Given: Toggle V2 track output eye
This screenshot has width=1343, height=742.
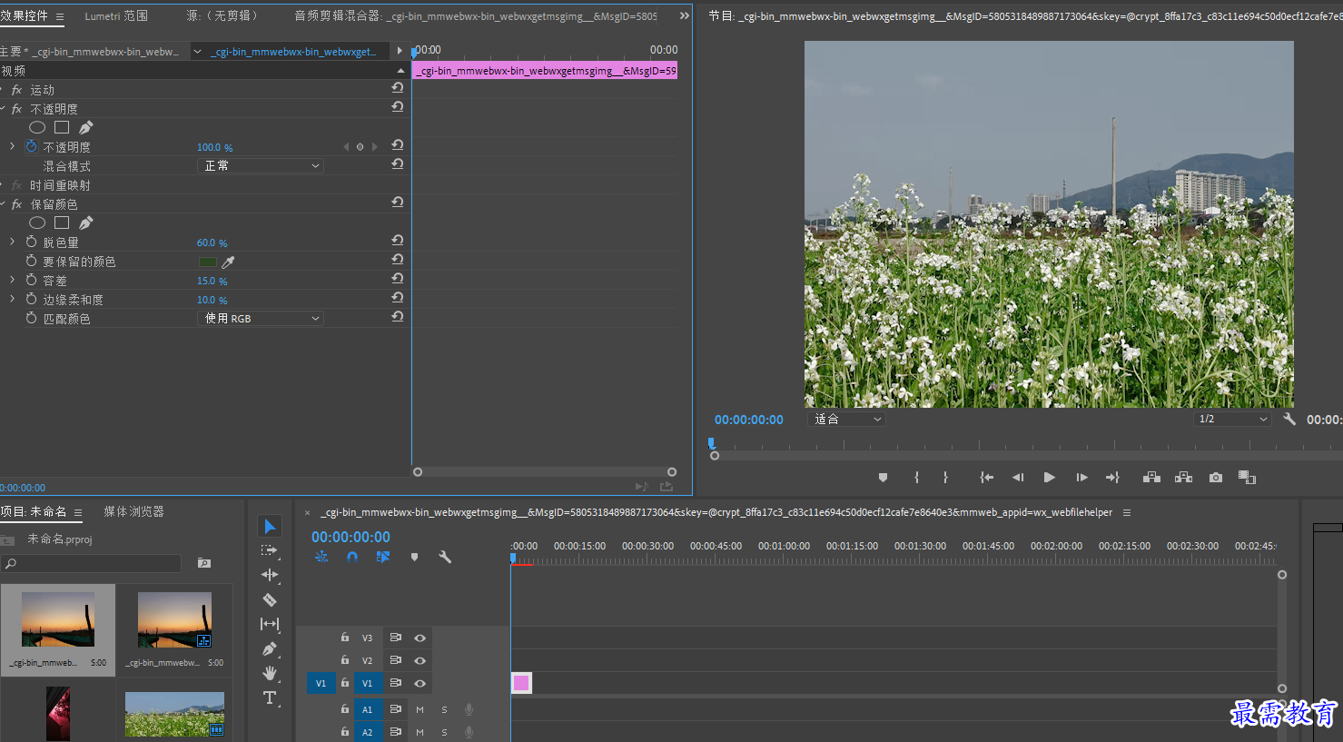Looking at the screenshot, I should pyautogui.click(x=420, y=661).
